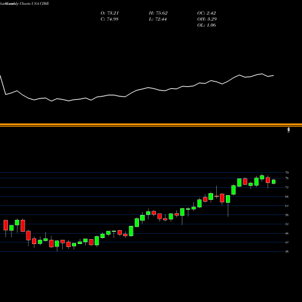Click the 36 price axis label
The width and height of the screenshot is (302, 302).
point(287,251)
